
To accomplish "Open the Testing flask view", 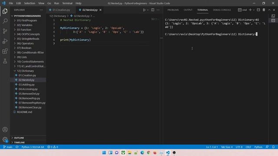I will pyautogui.click(x=5, y=61).
